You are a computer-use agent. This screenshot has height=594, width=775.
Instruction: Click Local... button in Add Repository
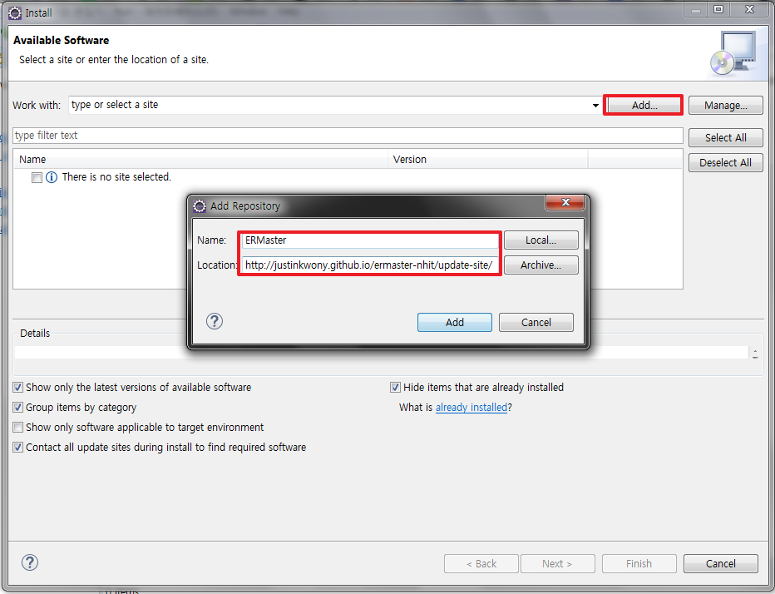[541, 240]
